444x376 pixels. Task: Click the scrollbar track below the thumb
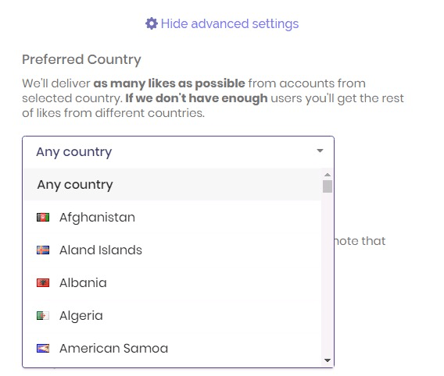[x=328, y=274]
